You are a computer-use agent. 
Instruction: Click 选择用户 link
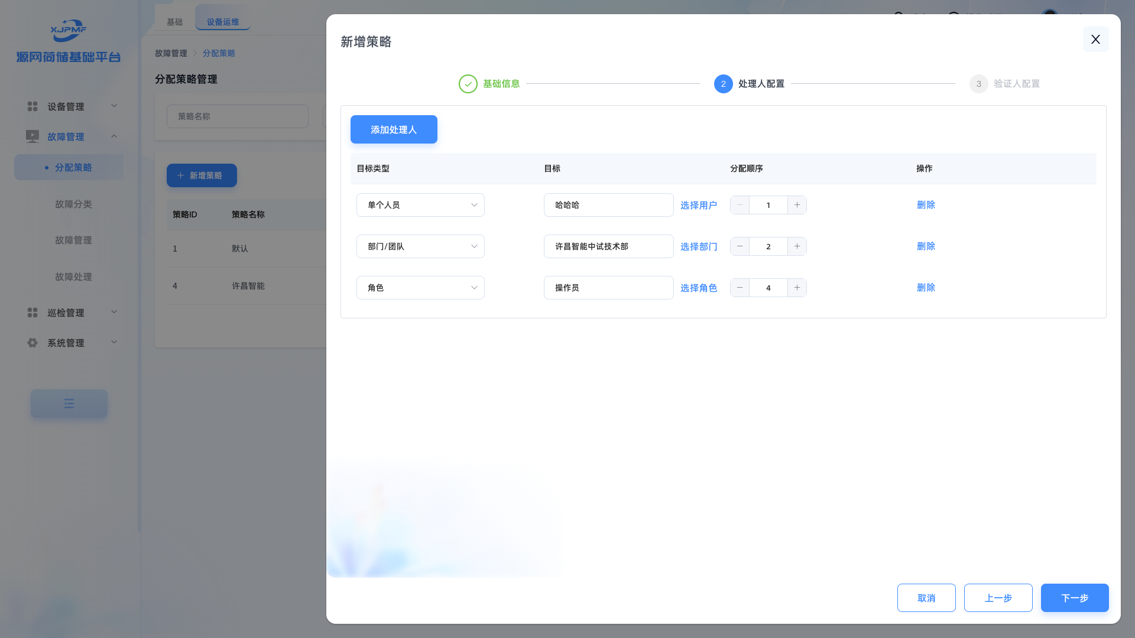[698, 205]
